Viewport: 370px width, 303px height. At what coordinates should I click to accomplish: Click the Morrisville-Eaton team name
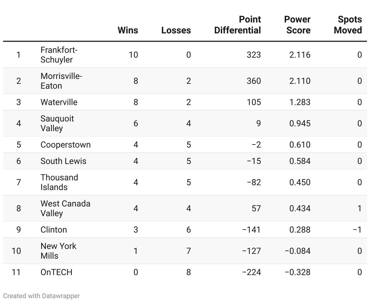tap(61, 81)
